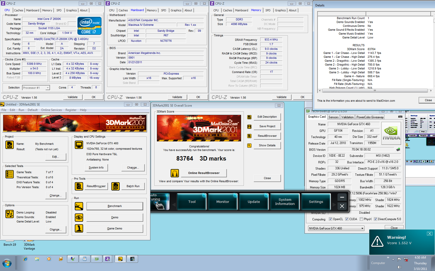Click the floppy disk icon beside Save Project

249,127
